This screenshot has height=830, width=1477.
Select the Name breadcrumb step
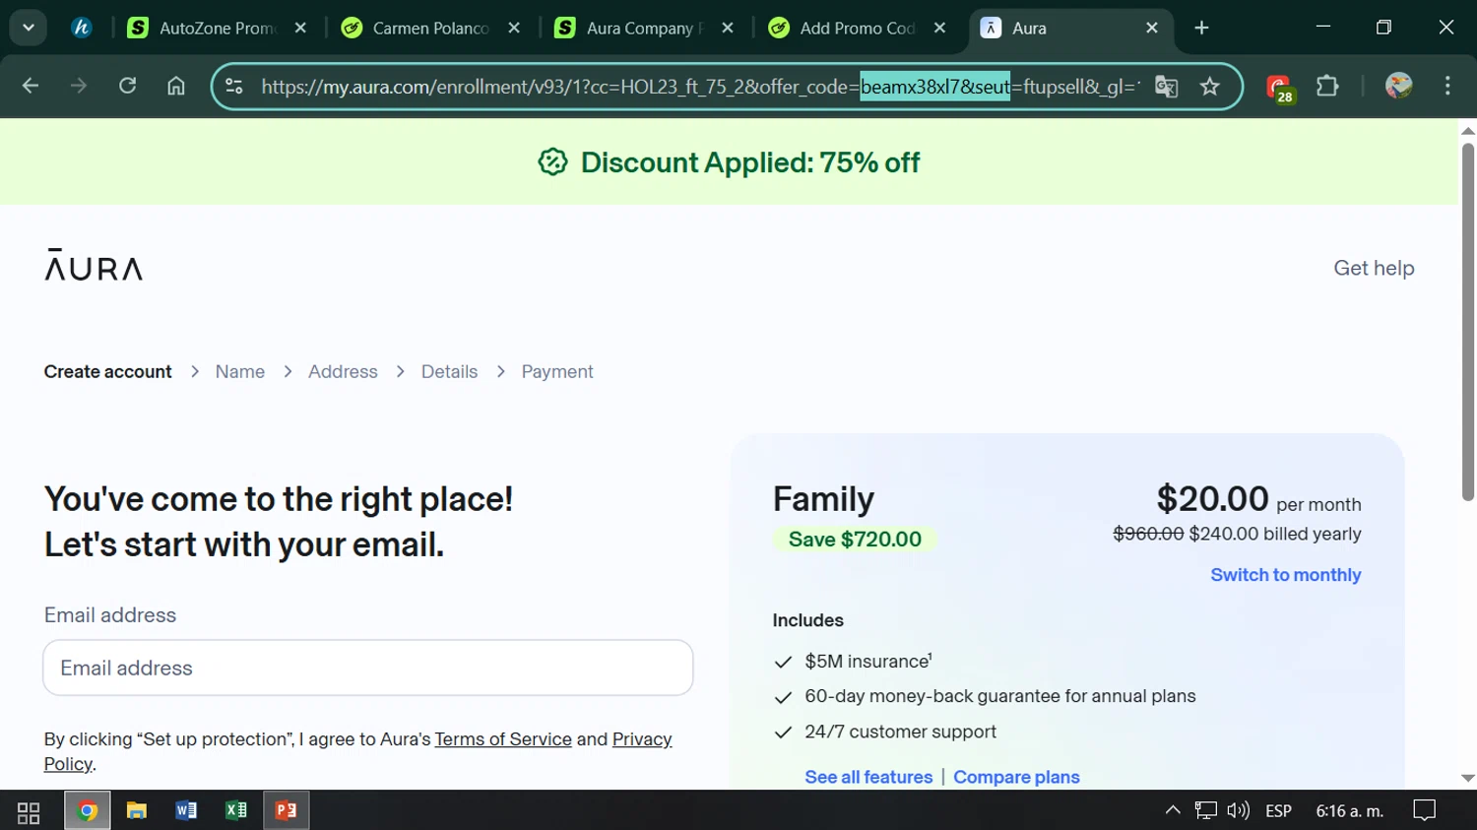[240, 371]
